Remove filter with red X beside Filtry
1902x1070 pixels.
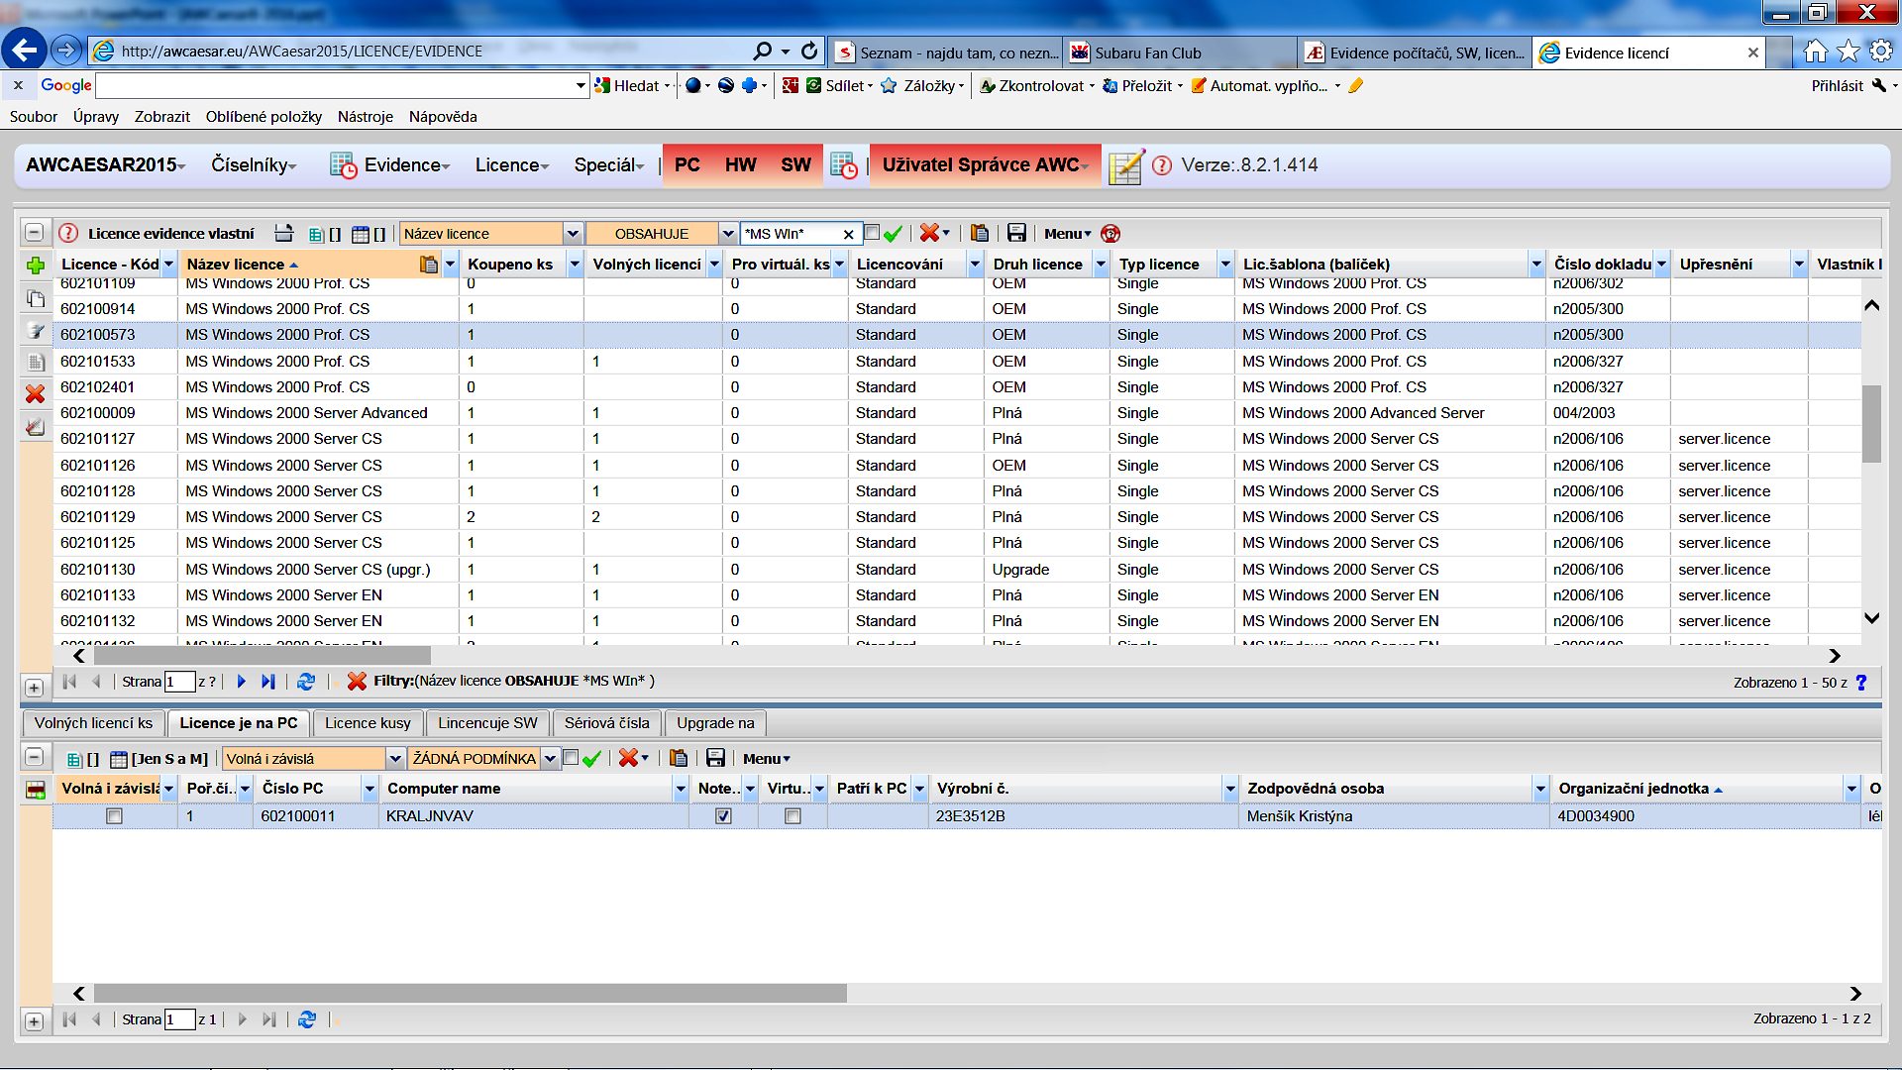(x=357, y=682)
